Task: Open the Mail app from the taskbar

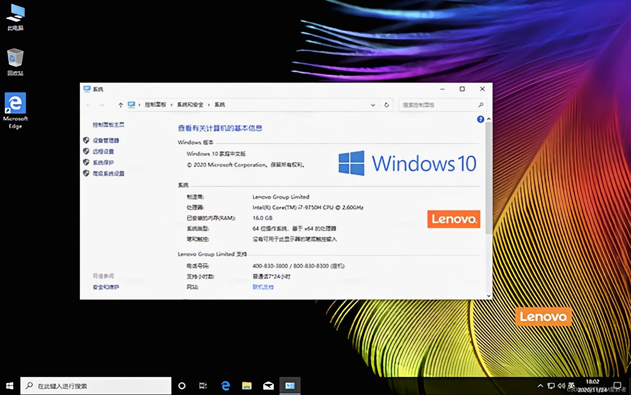Action: [x=269, y=386]
